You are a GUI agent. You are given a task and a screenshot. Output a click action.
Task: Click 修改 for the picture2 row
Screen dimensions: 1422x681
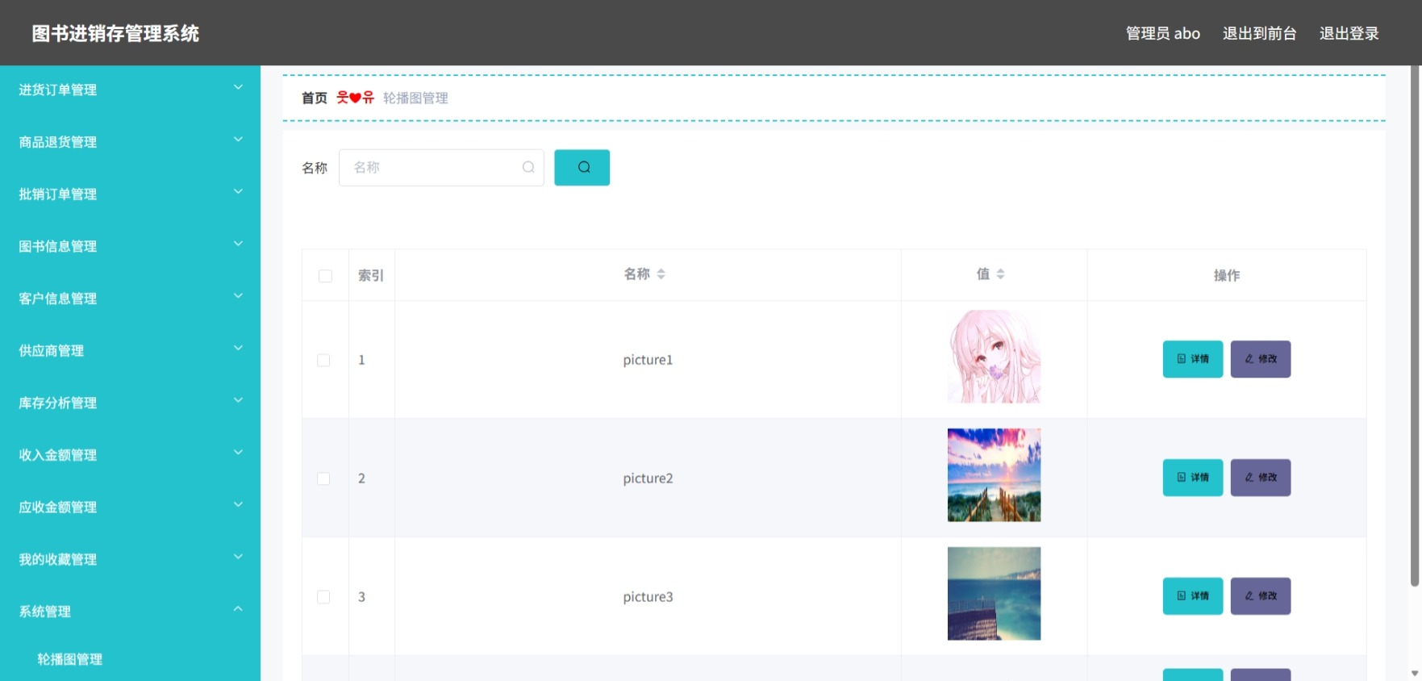pyautogui.click(x=1261, y=478)
